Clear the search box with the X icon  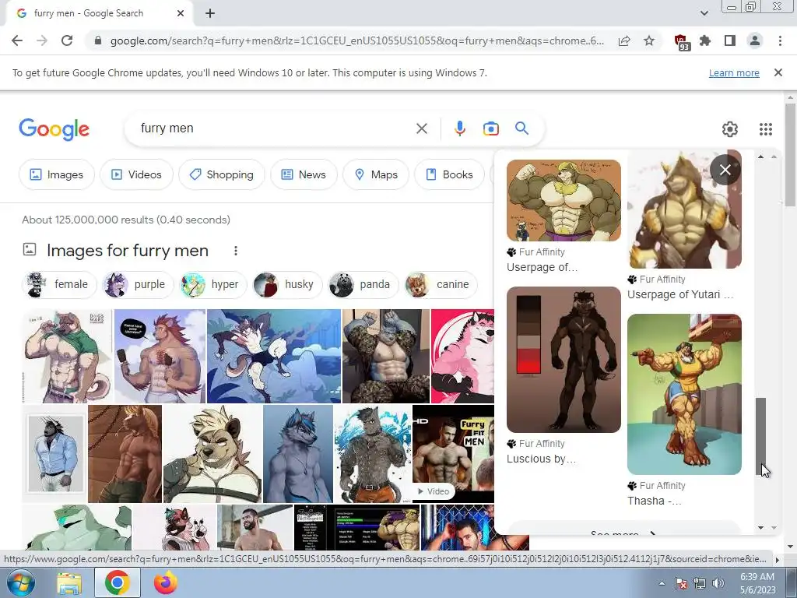pyautogui.click(x=421, y=128)
